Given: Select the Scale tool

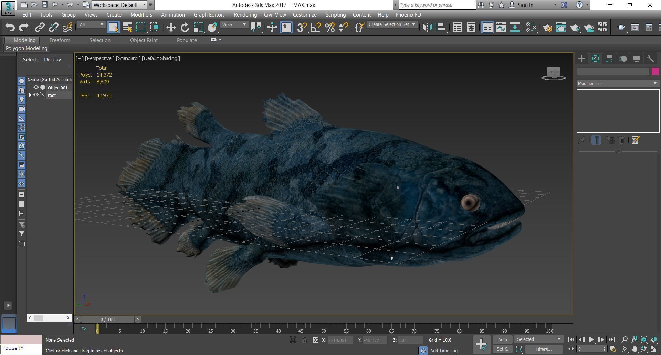Looking at the screenshot, I should 198,27.
